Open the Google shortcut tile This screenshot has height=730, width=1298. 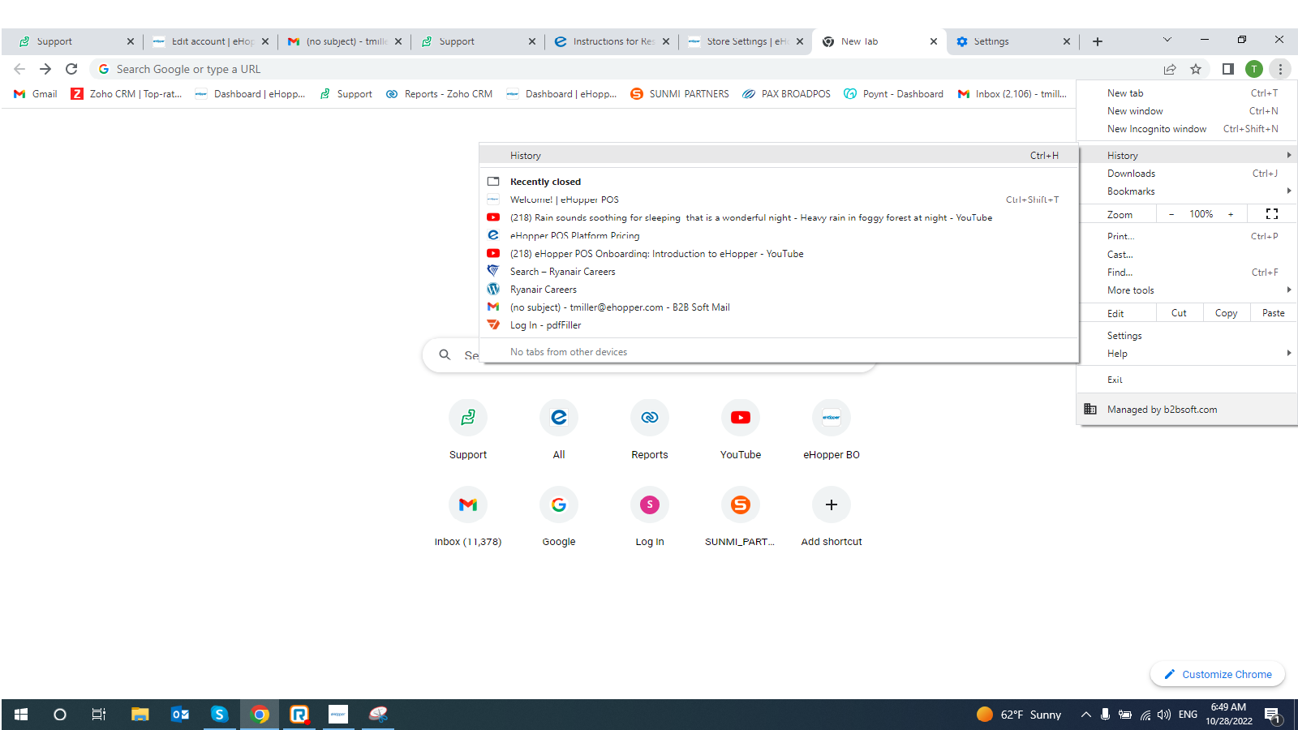click(x=559, y=517)
